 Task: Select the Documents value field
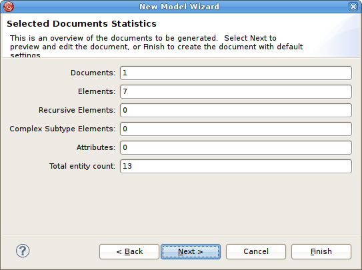pos(236,73)
